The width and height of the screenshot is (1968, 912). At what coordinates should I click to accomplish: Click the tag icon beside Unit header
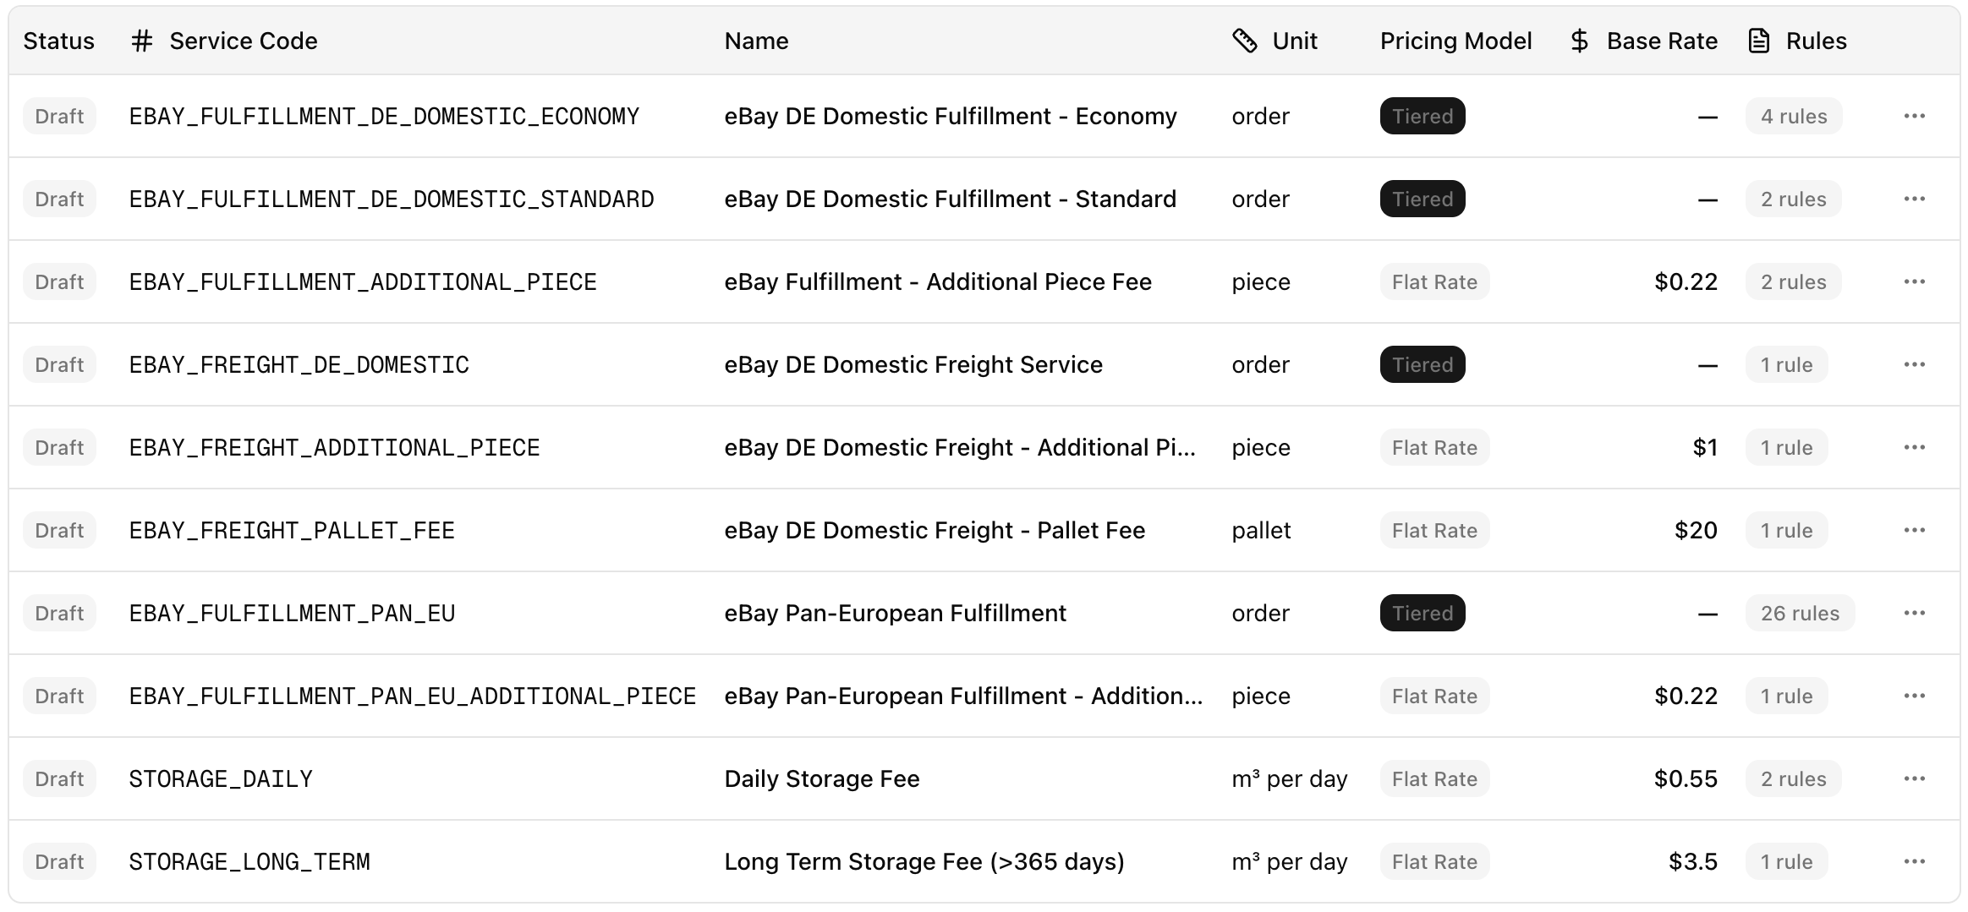point(1245,41)
